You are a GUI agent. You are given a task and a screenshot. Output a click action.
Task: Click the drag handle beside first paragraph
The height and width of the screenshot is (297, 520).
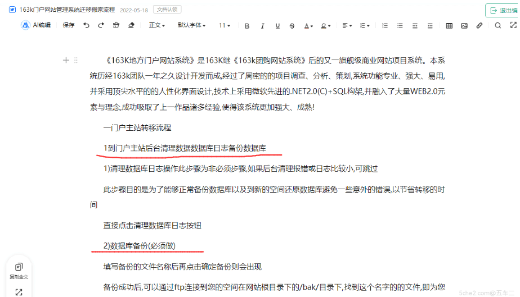point(76,60)
